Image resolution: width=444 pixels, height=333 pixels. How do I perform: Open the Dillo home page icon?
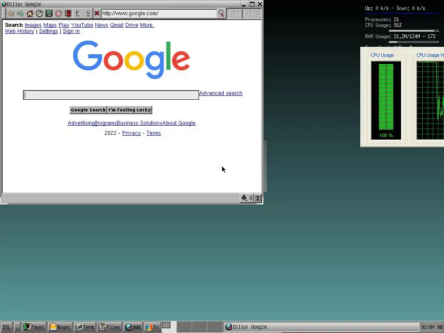click(30, 13)
